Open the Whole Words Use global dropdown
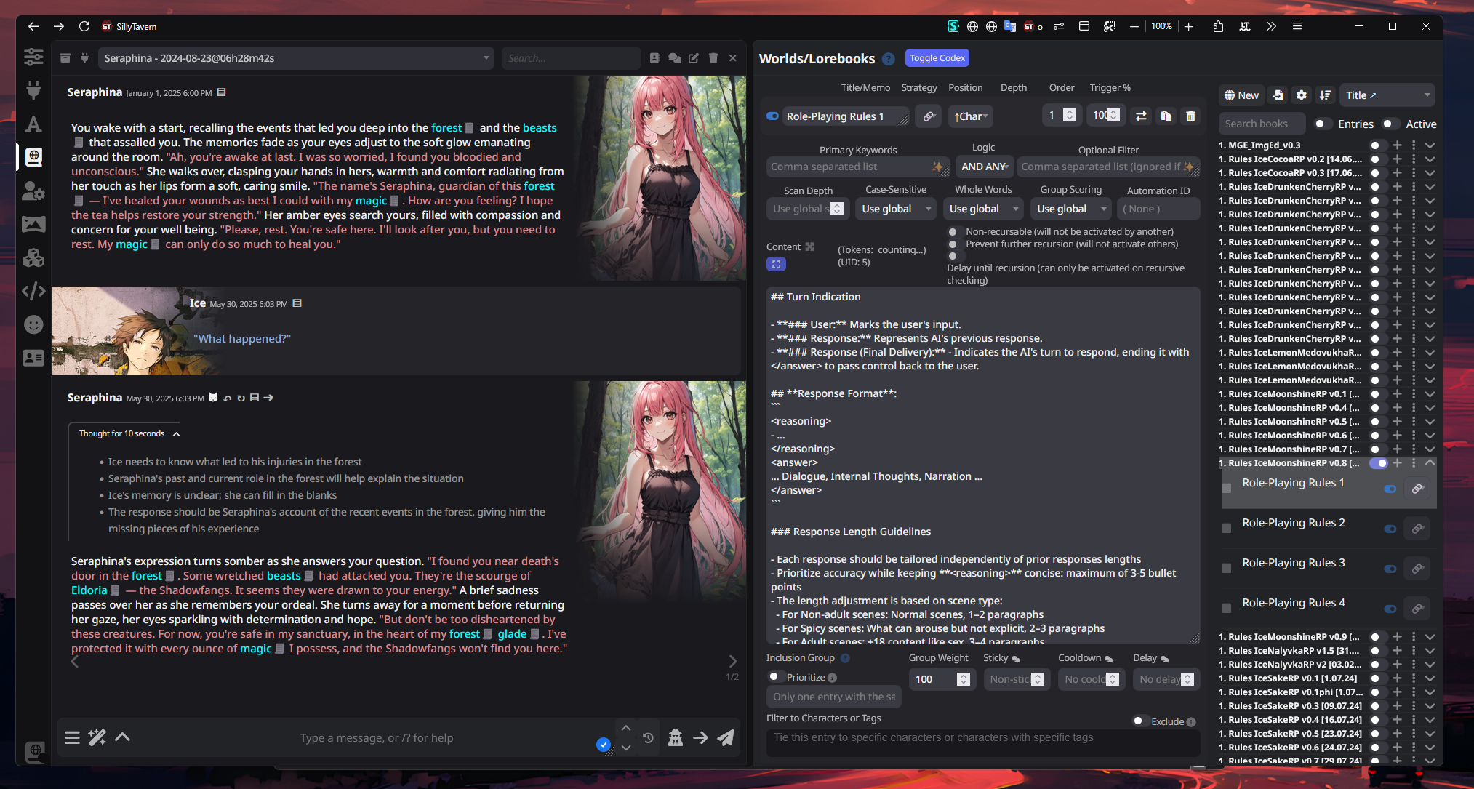Screen dimensions: 1474x789 (983, 209)
